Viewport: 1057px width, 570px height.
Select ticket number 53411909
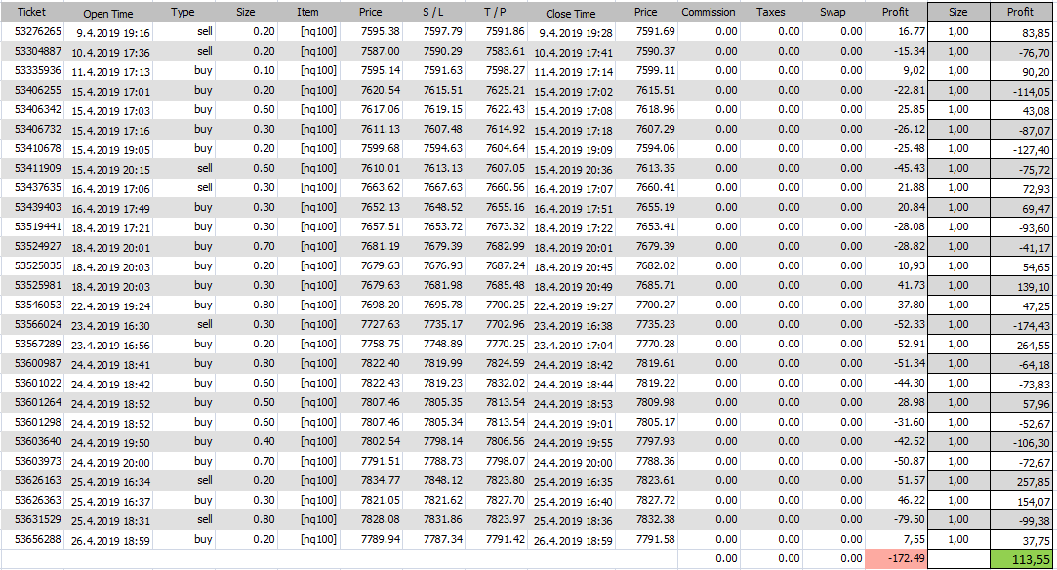[39, 168]
